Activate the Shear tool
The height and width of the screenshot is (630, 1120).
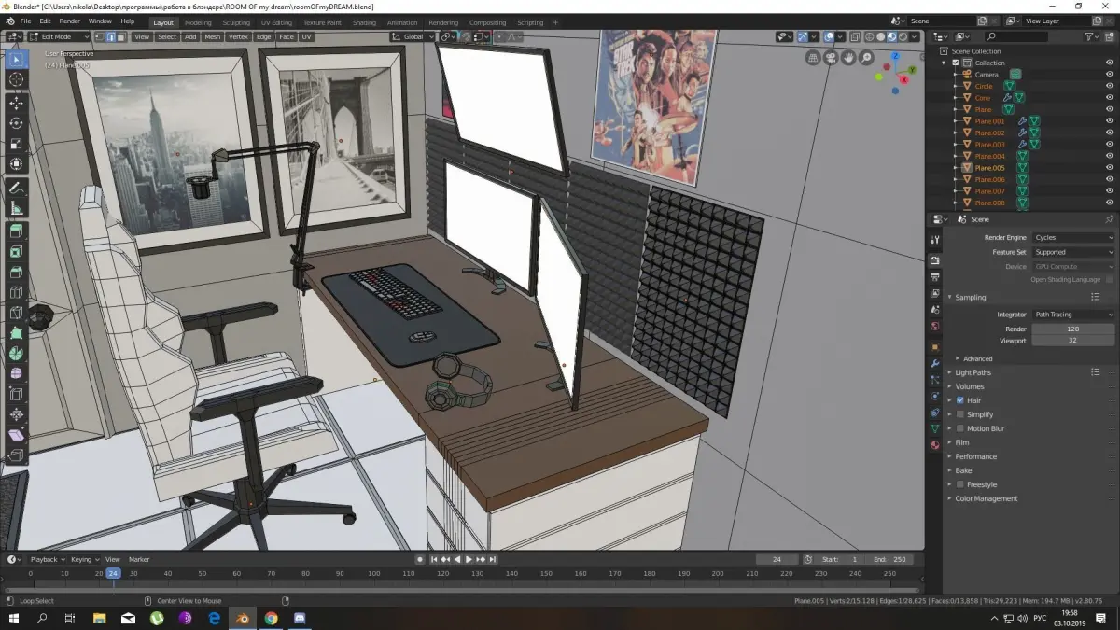(16, 436)
